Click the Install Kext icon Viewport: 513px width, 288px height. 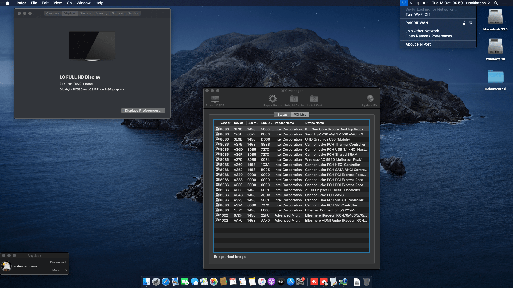pyautogui.click(x=314, y=99)
